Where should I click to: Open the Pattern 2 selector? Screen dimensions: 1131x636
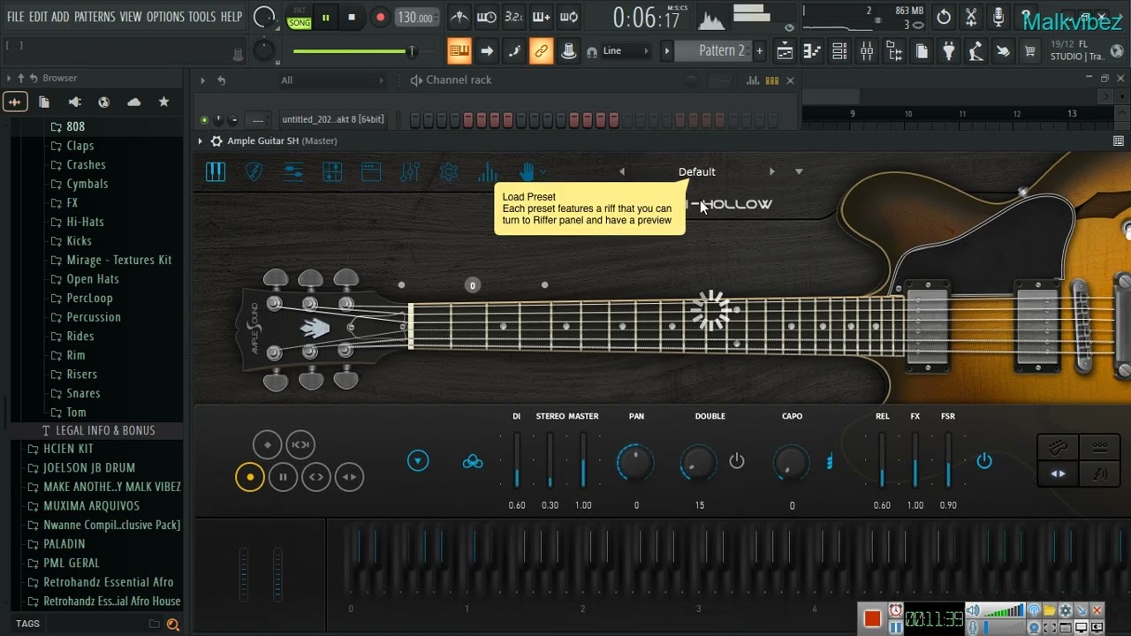714,51
